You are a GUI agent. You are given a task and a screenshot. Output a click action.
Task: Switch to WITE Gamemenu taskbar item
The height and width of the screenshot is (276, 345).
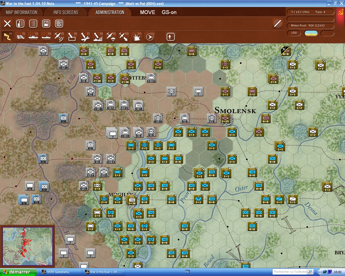tap(60, 272)
